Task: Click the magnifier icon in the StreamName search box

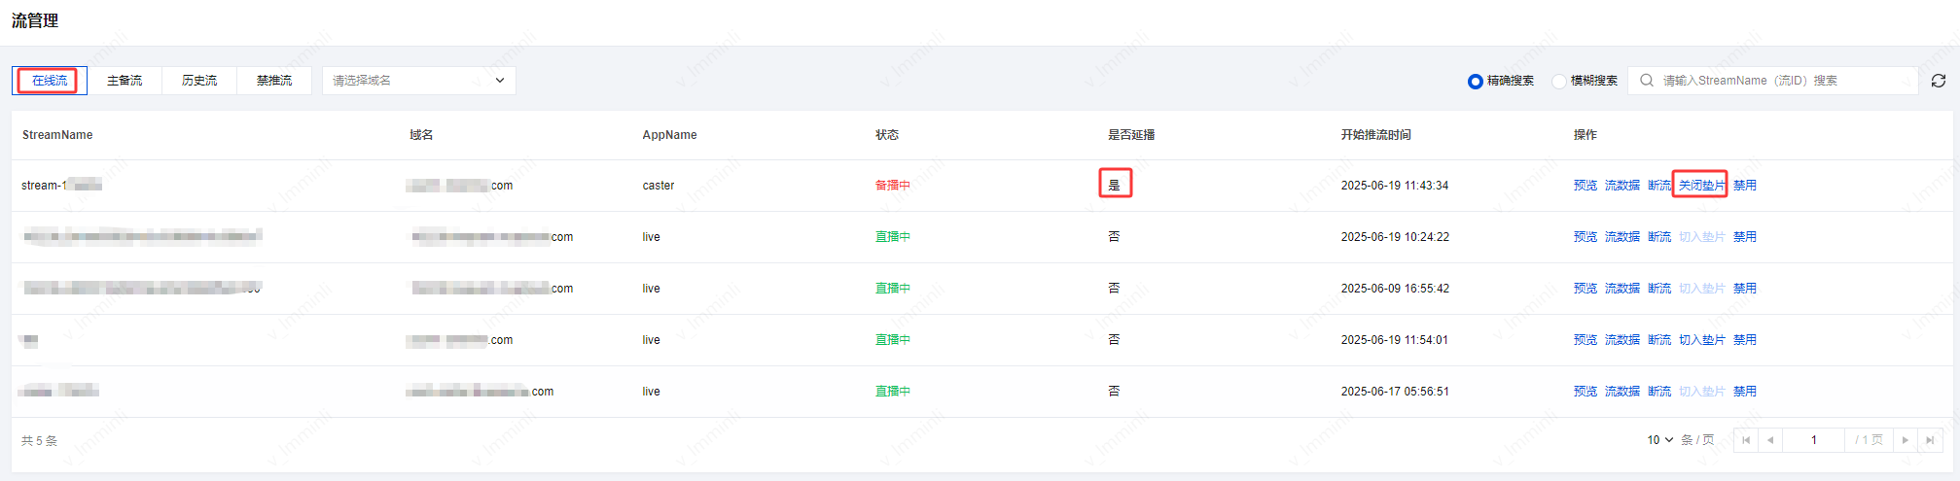Action: point(1647,81)
